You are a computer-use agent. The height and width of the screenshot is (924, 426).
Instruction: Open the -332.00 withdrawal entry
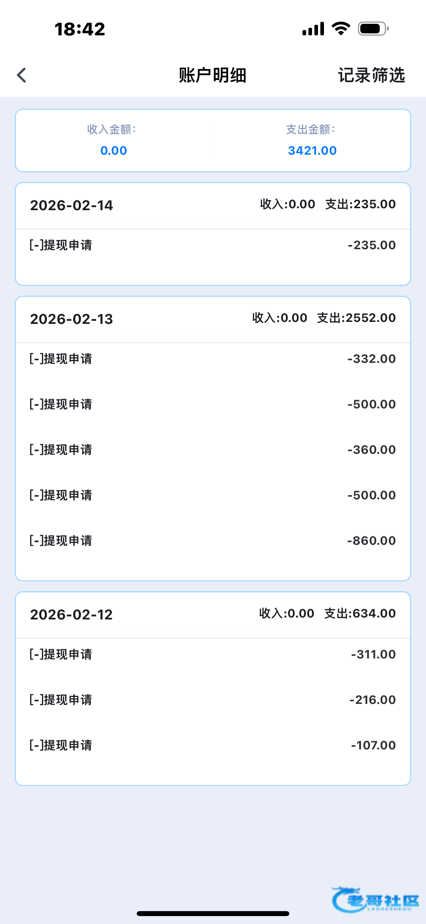[213, 359]
